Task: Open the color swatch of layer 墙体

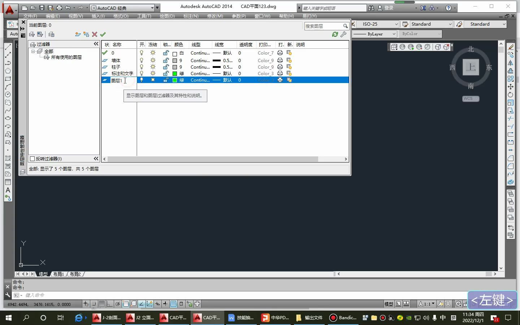Action: click(x=175, y=61)
